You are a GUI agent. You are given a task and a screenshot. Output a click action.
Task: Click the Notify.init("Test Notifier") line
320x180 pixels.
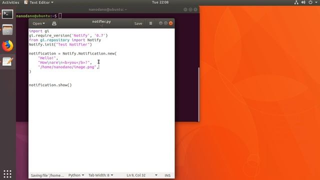pyautogui.click(x=60, y=44)
